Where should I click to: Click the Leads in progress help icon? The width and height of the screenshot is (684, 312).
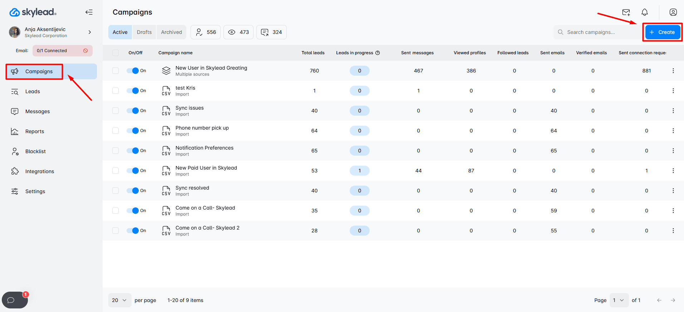click(378, 53)
